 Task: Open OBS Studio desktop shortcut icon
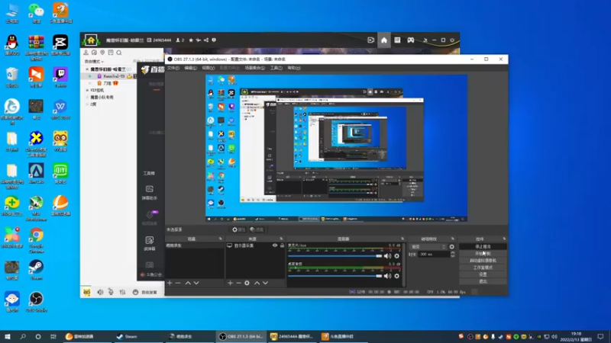point(36,301)
